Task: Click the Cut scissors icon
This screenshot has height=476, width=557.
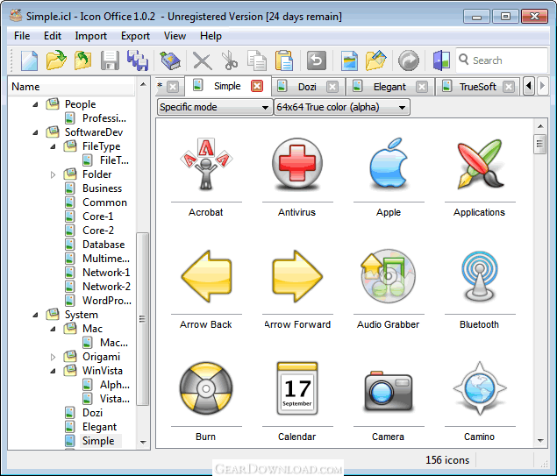Action: pyautogui.click(x=230, y=60)
